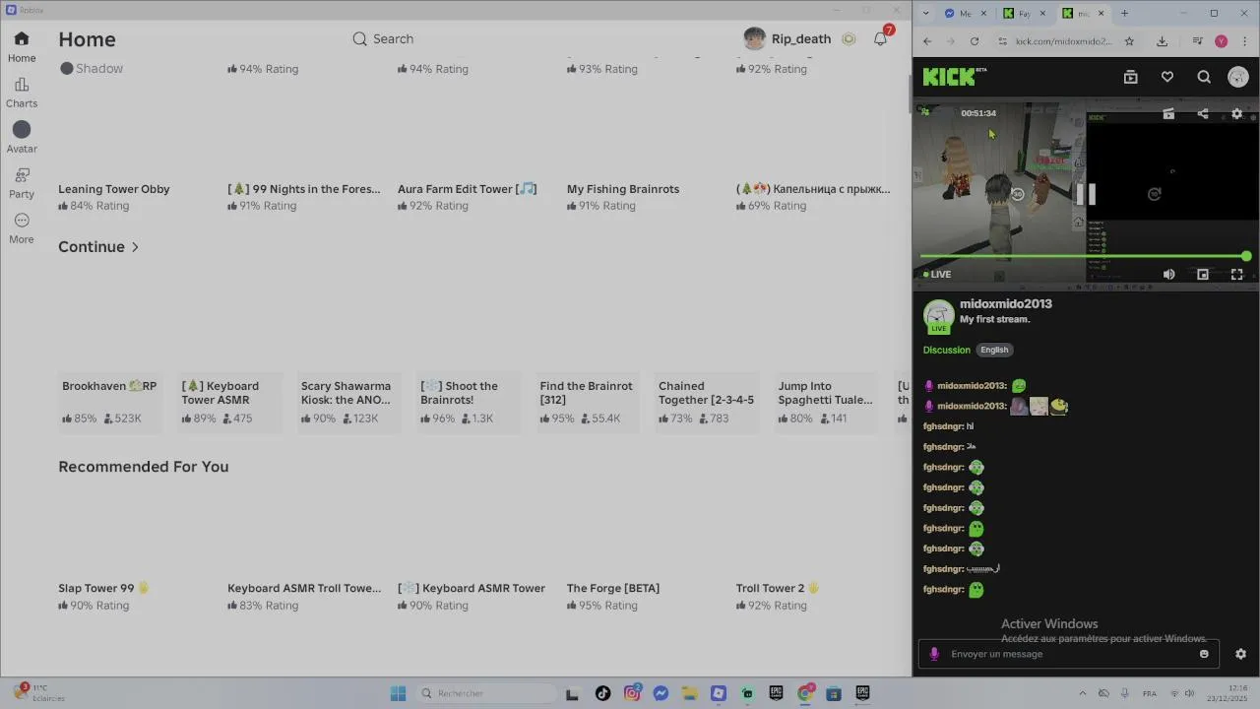Image resolution: width=1260 pixels, height=709 pixels.
Task: Click the progress slider handle at end
Action: click(1246, 256)
